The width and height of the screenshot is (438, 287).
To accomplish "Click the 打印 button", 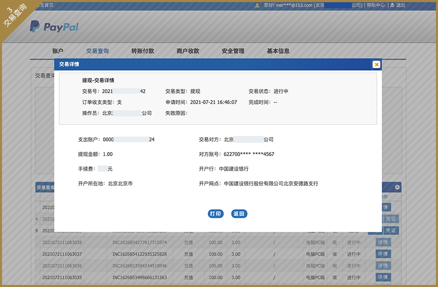I will (215, 213).
